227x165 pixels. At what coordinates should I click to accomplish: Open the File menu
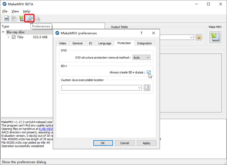tap(5, 11)
